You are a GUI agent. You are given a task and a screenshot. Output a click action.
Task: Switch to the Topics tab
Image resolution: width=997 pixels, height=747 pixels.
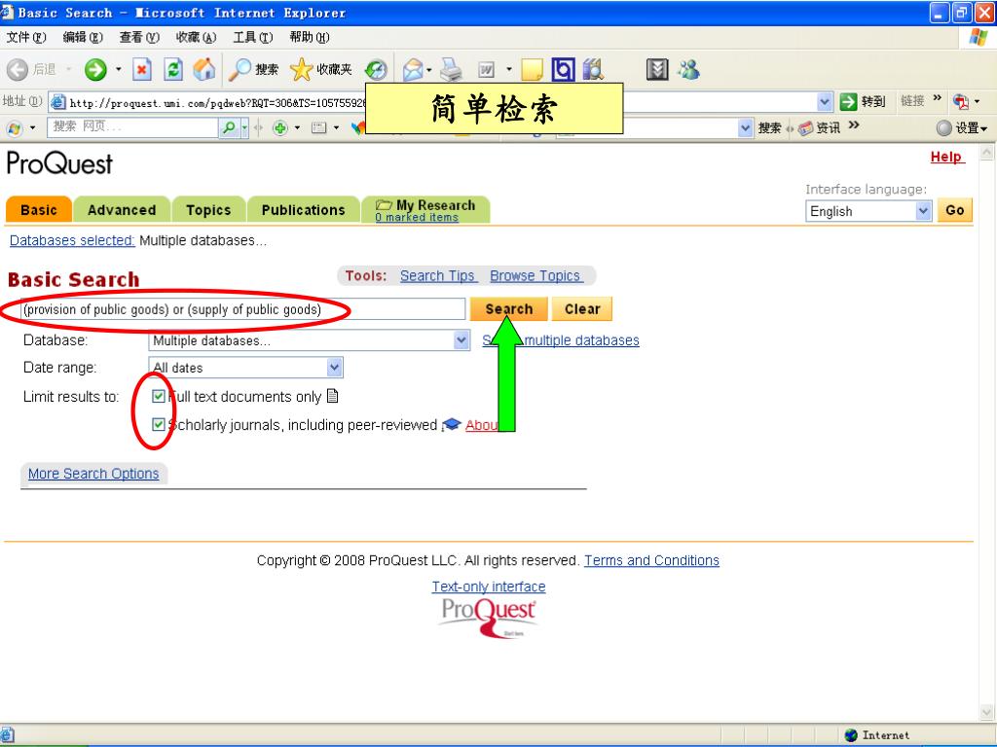coord(208,210)
